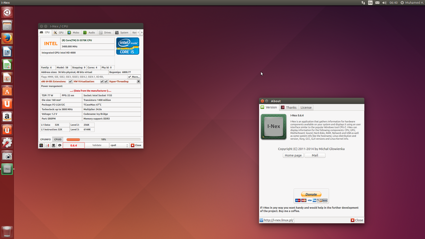The image size is (425, 239).
Task: Open the network indicator in top panel
Action: (363, 3)
